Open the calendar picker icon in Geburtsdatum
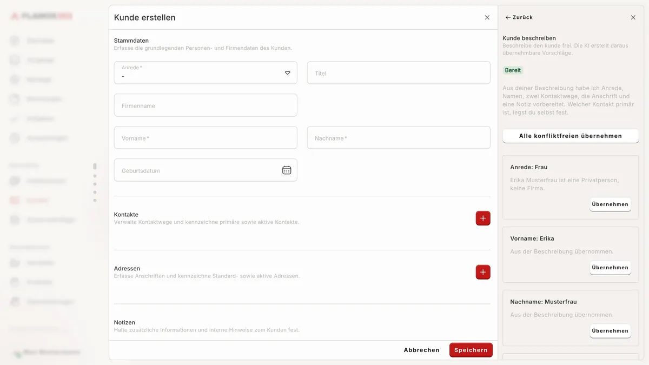The image size is (649, 365). click(x=287, y=170)
